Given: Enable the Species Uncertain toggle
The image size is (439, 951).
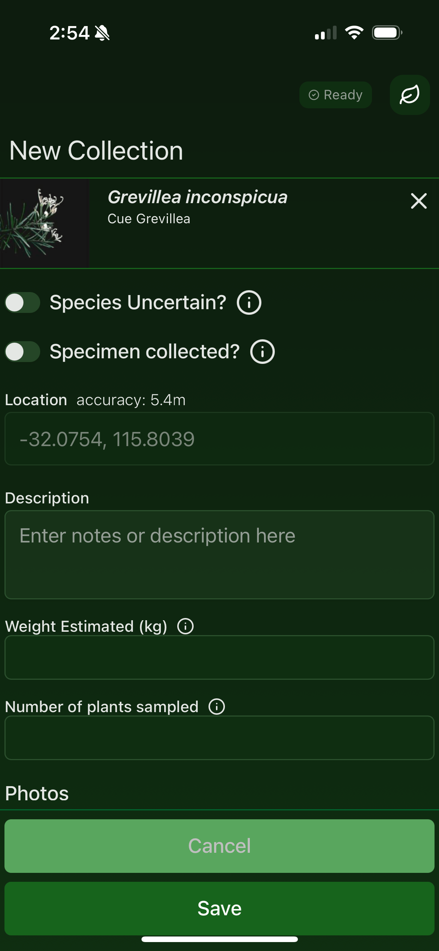Looking at the screenshot, I should pyautogui.click(x=22, y=302).
